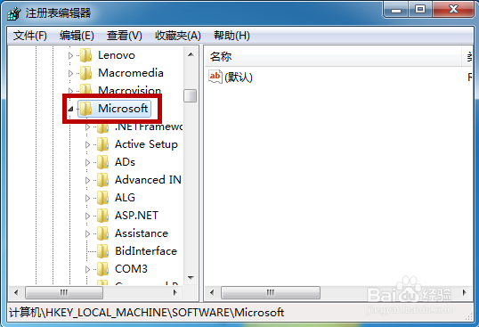Click tree pane scroll left arrow

point(16,292)
